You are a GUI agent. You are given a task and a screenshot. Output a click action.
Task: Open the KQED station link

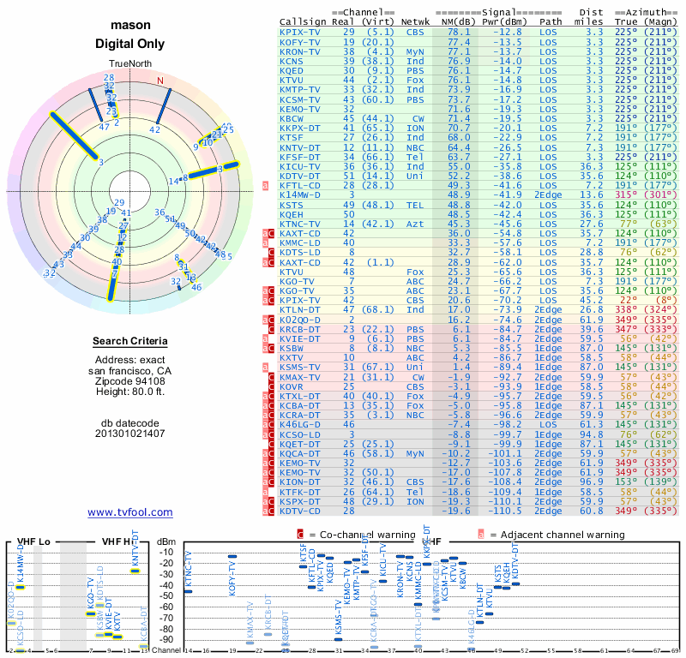tap(292, 71)
